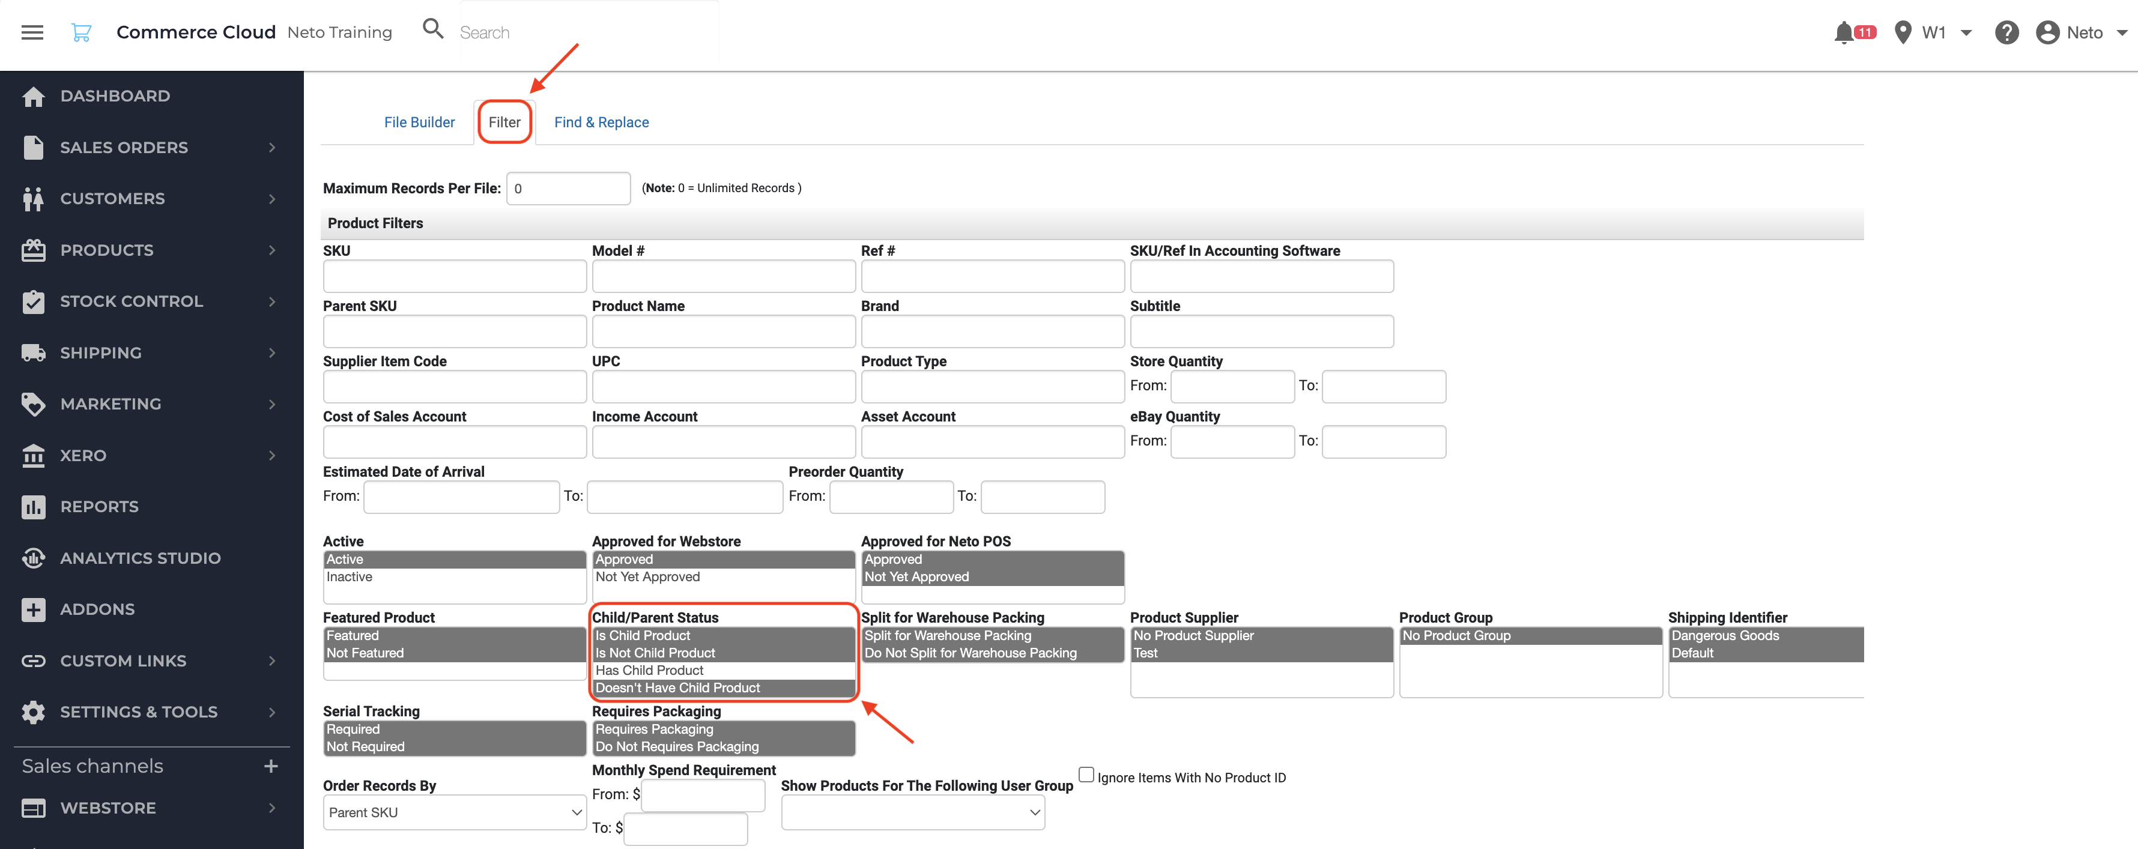Click the warehouse location pin icon

pos(1903,32)
